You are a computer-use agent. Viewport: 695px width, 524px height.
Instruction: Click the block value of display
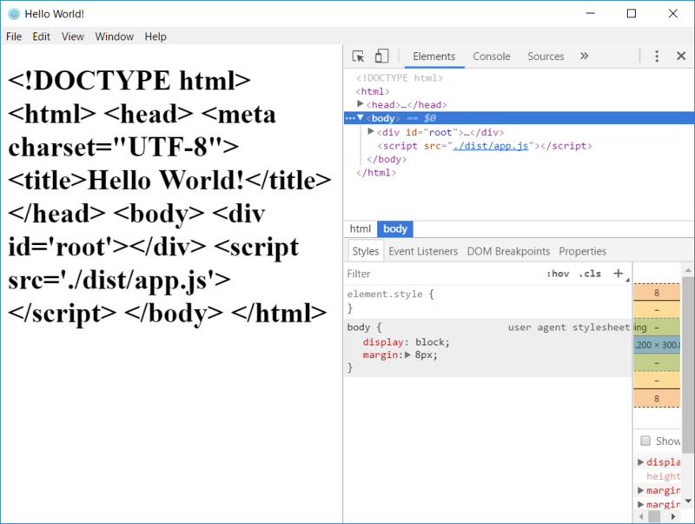point(430,342)
